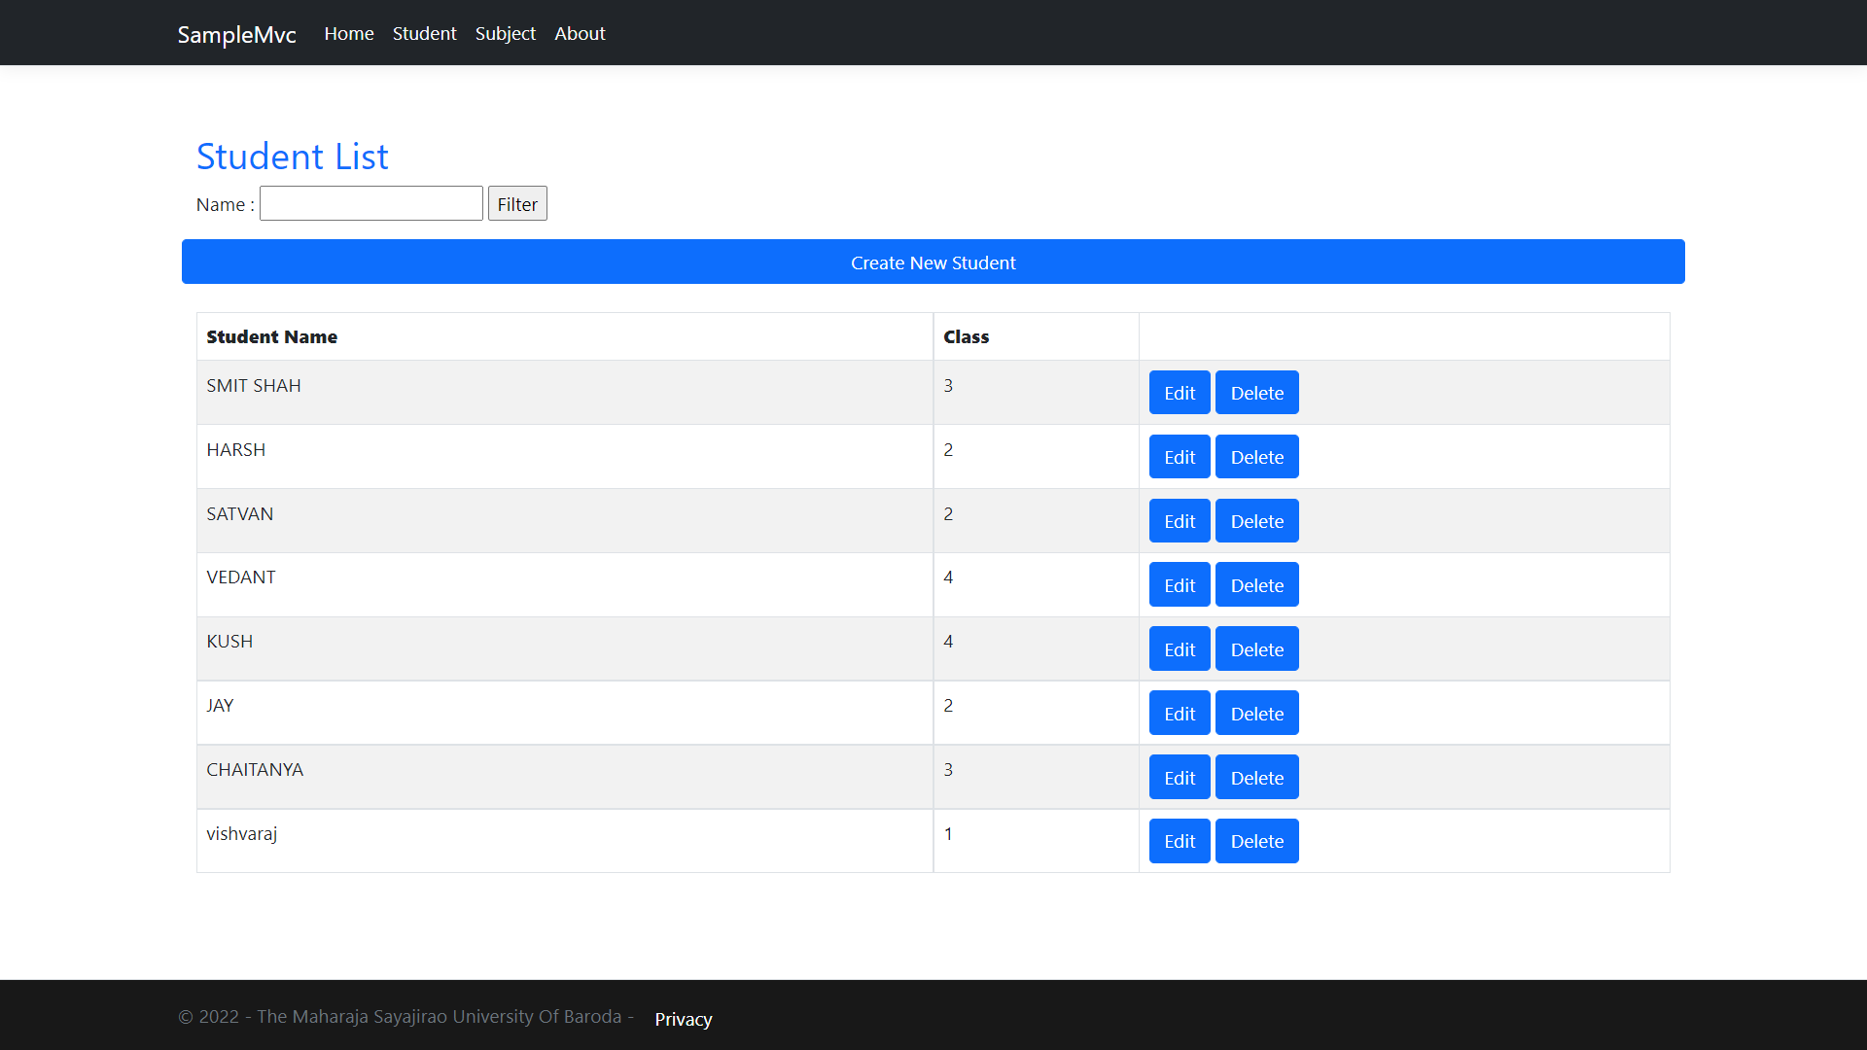1867x1050 pixels.
Task: Select the CHAITANYA name cell
Action: coord(565,777)
